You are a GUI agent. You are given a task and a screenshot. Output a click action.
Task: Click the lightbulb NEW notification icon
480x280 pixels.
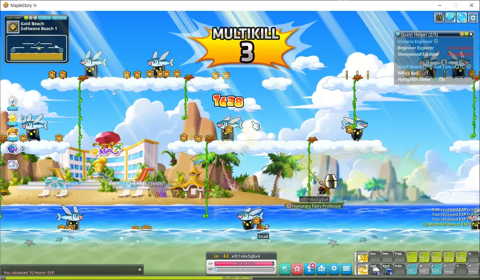13,104
